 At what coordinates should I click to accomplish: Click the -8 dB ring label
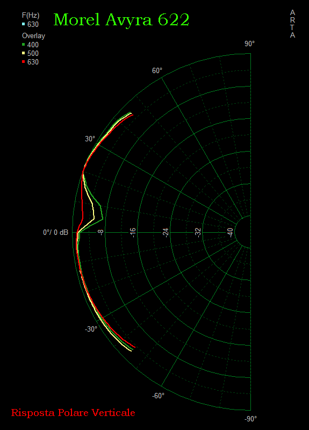coord(101,233)
